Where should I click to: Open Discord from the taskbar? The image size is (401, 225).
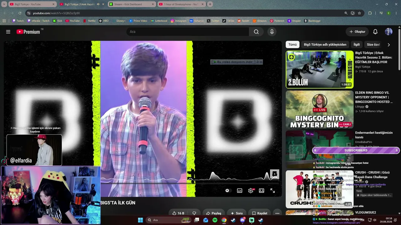(242, 220)
